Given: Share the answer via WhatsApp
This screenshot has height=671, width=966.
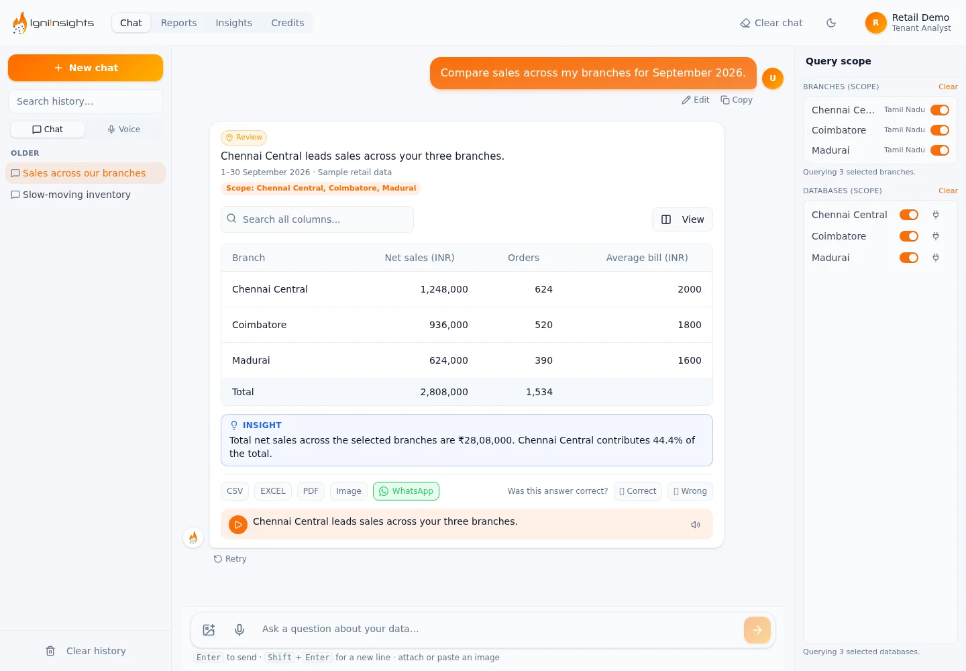Looking at the screenshot, I should click(x=406, y=491).
